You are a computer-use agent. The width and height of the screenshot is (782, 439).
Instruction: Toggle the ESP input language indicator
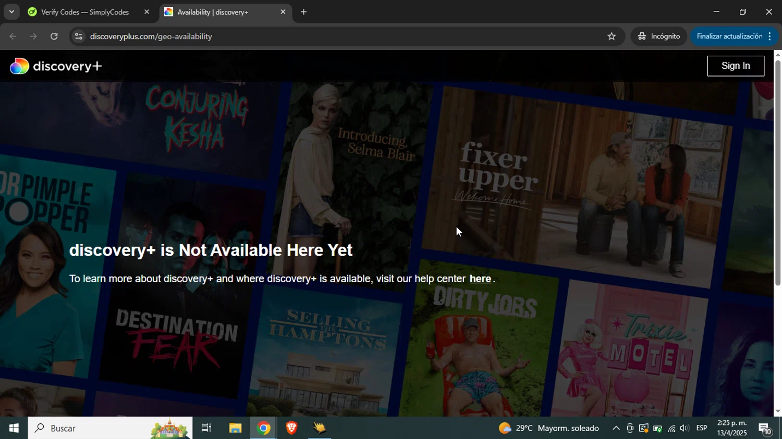click(701, 428)
